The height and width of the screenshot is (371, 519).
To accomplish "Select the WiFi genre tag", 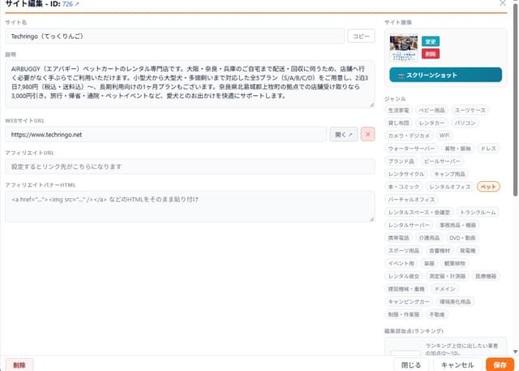I will (x=444, y=136).
